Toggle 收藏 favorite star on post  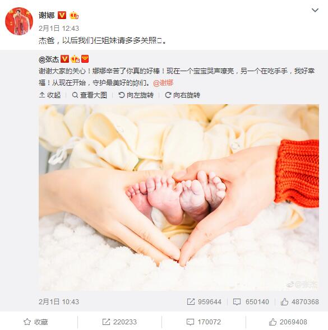click(35, 322)
